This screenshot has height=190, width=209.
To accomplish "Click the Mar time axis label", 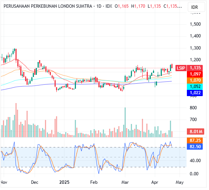I will tap(125, 182).
